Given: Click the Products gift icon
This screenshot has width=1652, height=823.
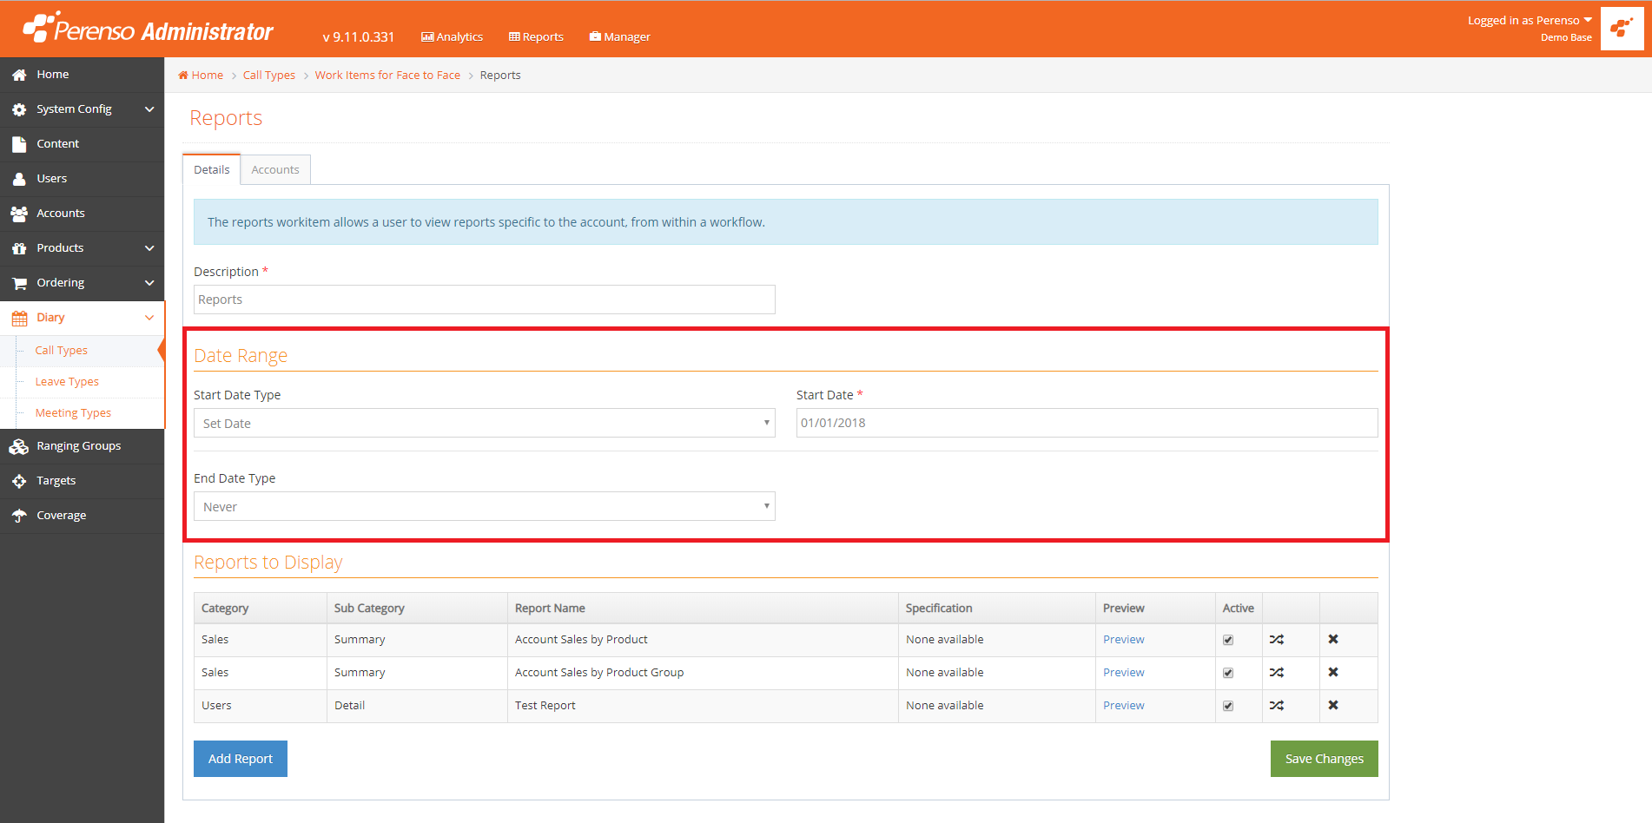Looking at the screenshot, I should pos(19,248).
